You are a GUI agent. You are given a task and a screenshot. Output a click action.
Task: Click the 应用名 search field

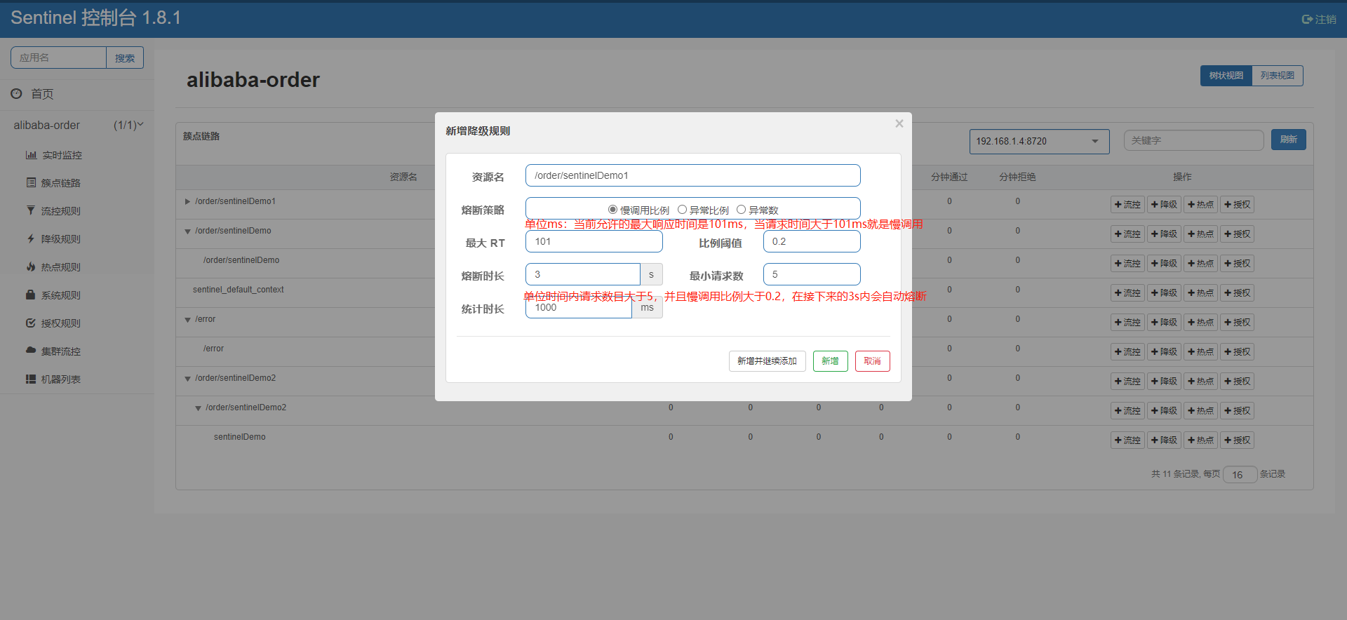[58, 58]
